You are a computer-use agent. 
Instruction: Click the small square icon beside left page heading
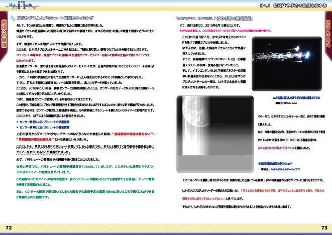pyautogui.click(x=13, y=18)
